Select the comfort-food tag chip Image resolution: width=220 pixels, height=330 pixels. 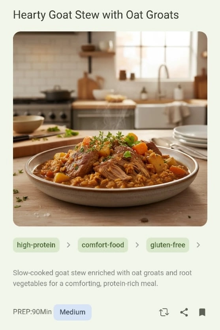[x=103, y=245]
